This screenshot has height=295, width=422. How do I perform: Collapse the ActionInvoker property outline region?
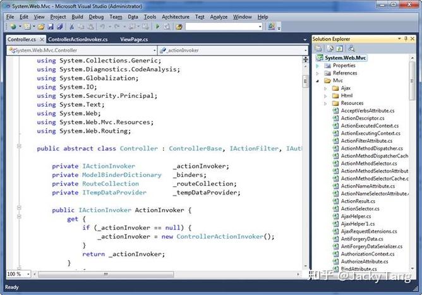[x=19, y=208]
